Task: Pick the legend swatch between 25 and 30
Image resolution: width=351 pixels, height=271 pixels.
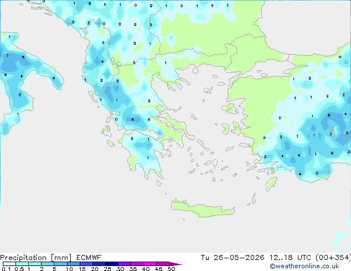Action: pos(112,264)
